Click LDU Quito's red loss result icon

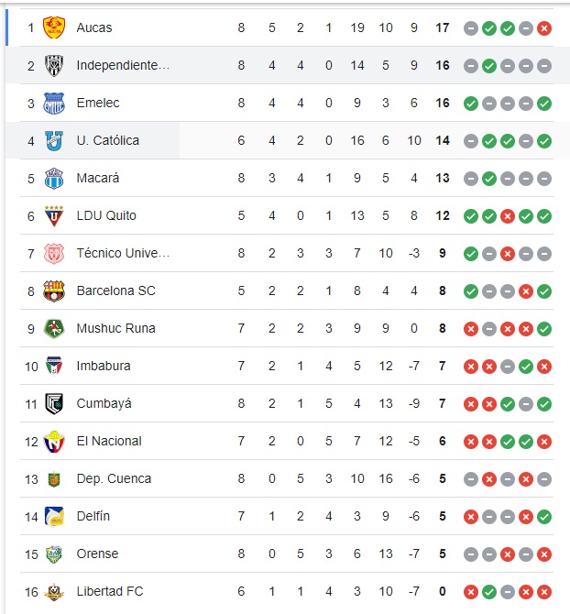click(508, 216)
